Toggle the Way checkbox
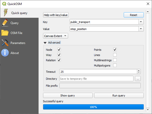The width and height of the screenshot is (152, 114). tap(59, 55)
